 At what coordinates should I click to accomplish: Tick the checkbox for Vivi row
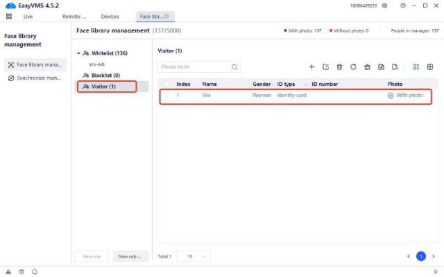166,95
